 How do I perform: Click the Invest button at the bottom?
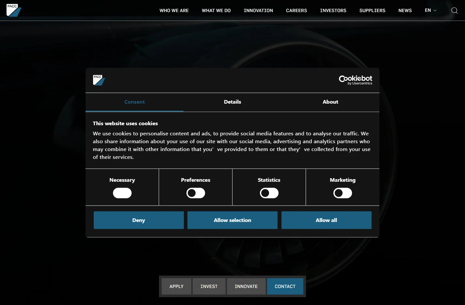[x=209, y=286]
